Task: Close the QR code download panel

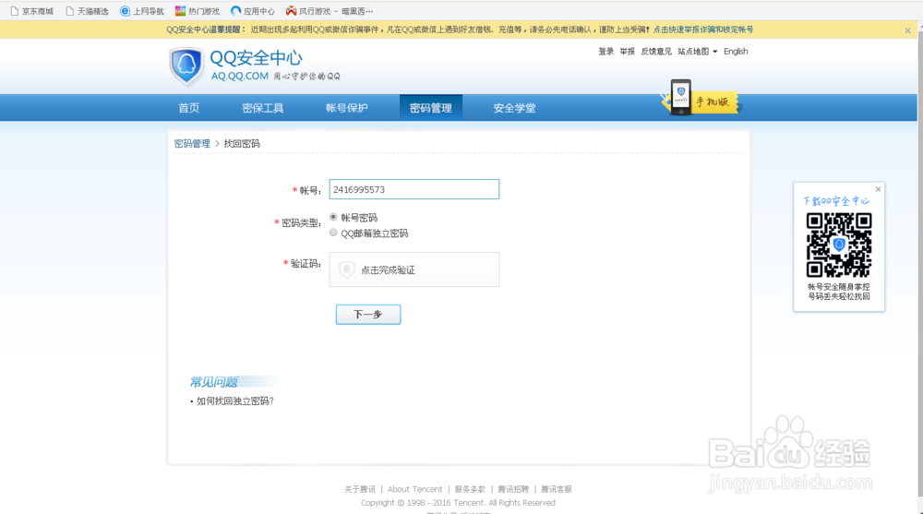Action: pyautogui.click(x=878, y=189)
